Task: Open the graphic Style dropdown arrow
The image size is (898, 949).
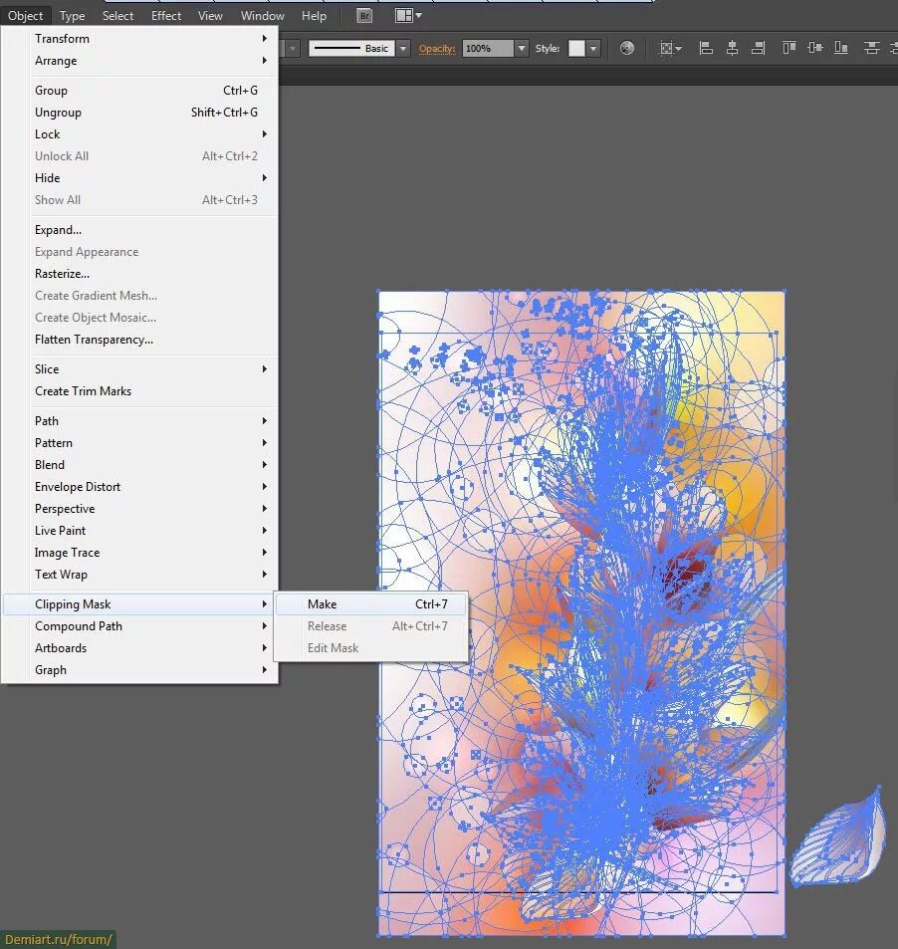Action: [x=593, y=49]
